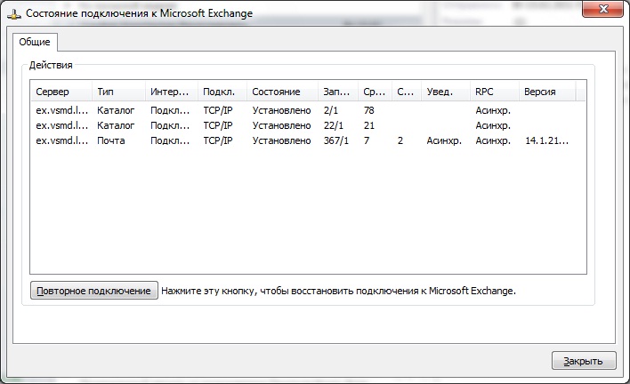Select the row with requests 22/1
Screen dimensions: 630x384
click(308, 125)
